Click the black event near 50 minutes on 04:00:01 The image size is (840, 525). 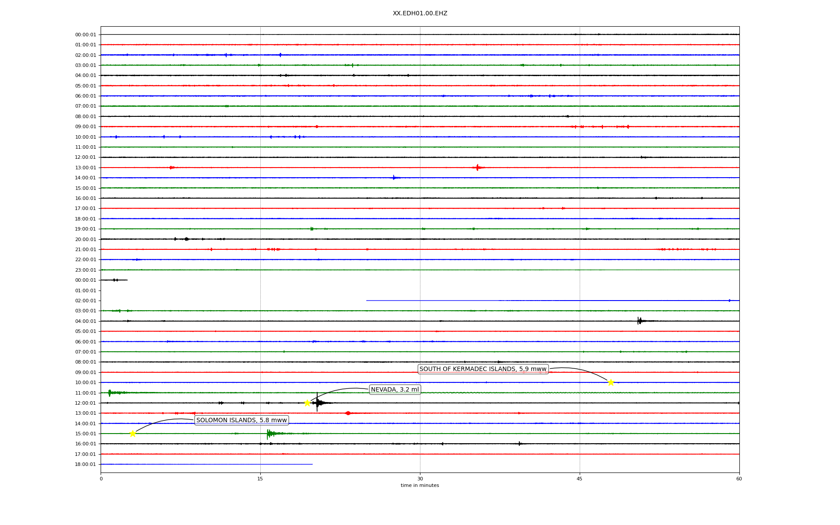pos(639,321)
